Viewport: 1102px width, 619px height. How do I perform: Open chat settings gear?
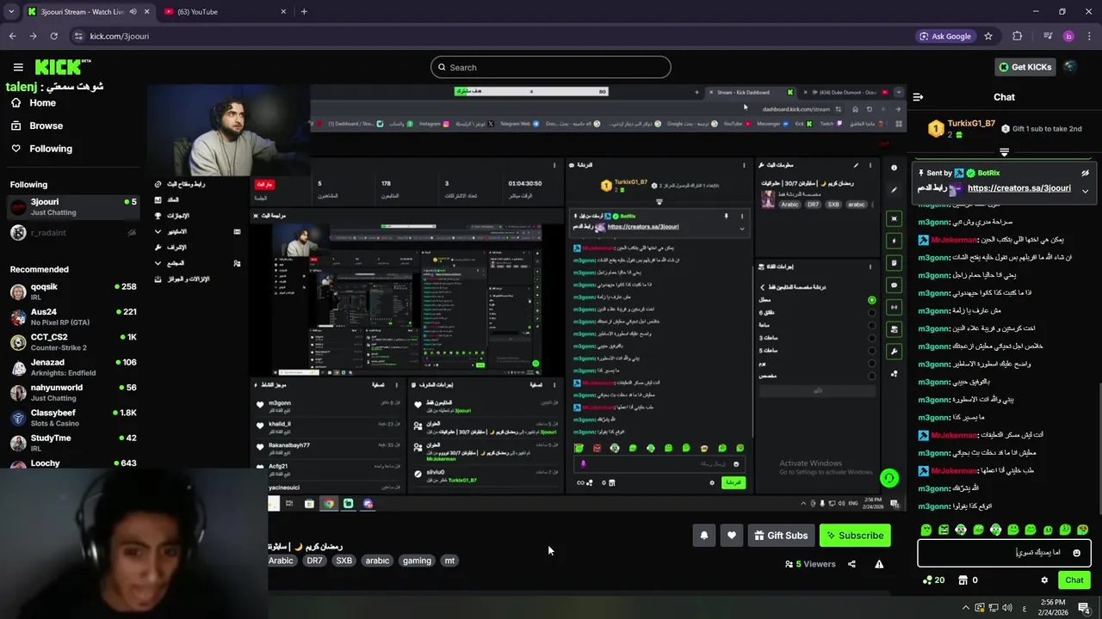1044,580
